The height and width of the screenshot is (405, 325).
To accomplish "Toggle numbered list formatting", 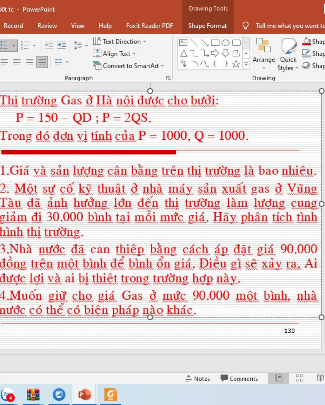I will coord(25,45).
